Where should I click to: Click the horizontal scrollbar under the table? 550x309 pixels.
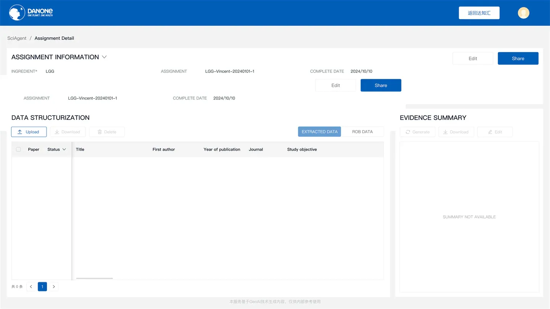pos(94,278)
